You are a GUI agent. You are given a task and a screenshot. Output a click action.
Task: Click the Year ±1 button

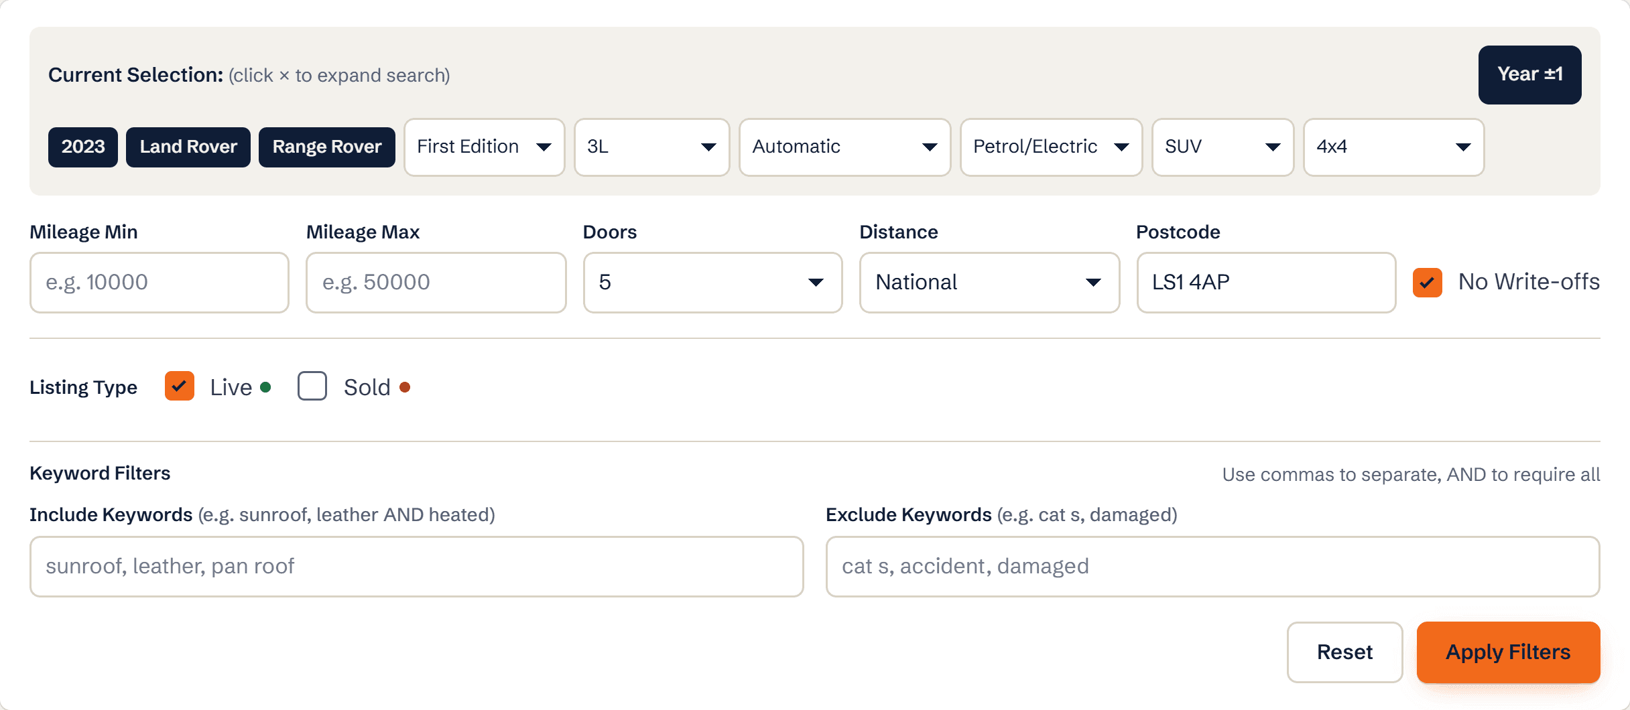pos(1529,74)
